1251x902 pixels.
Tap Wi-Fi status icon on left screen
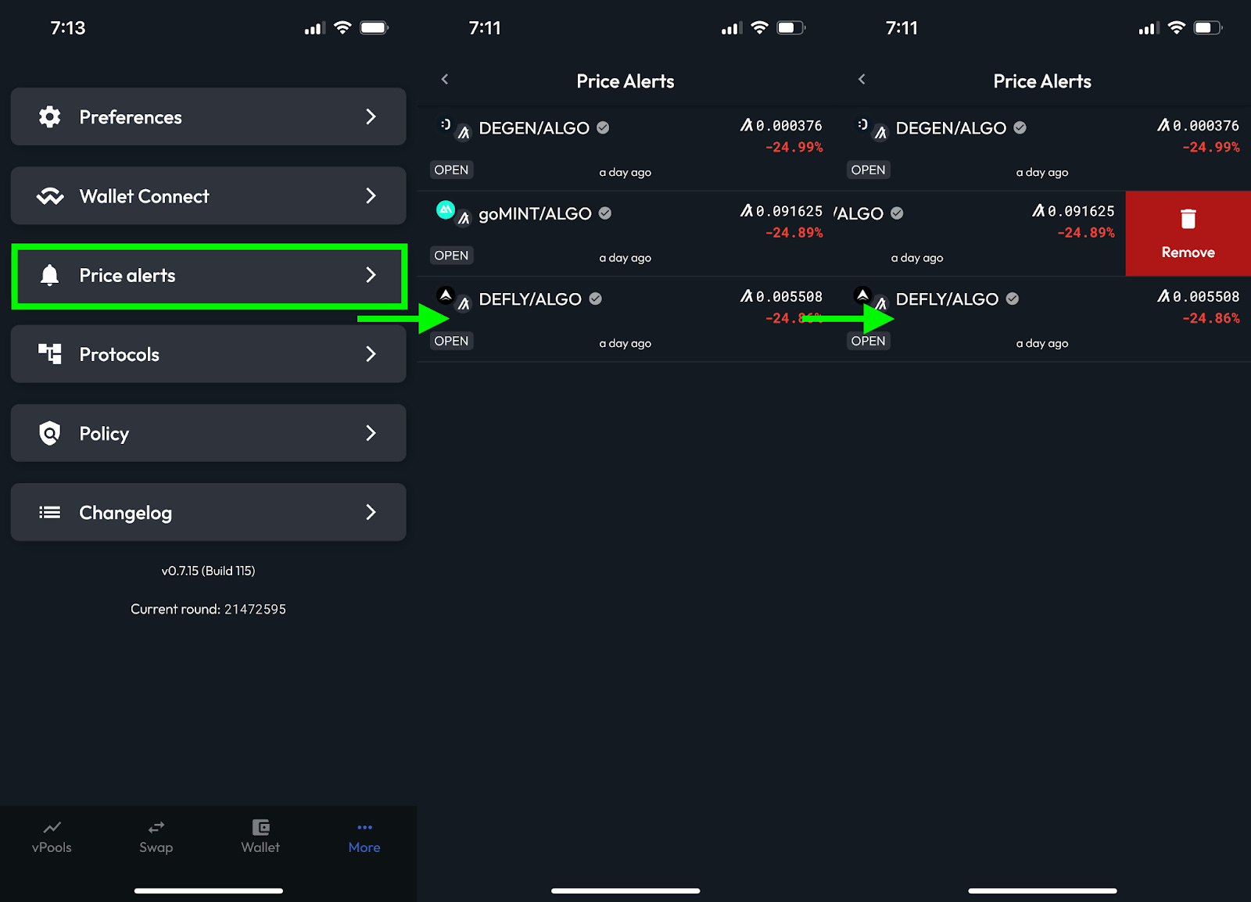(x=342, y=27)
